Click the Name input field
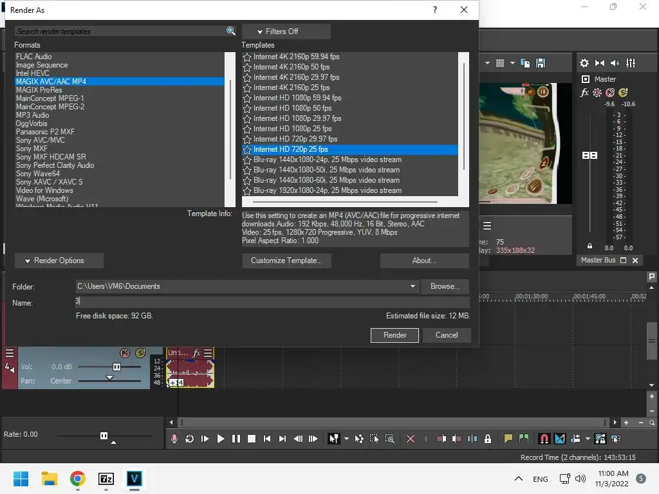The image size is (659, 494). click(272, 301)
